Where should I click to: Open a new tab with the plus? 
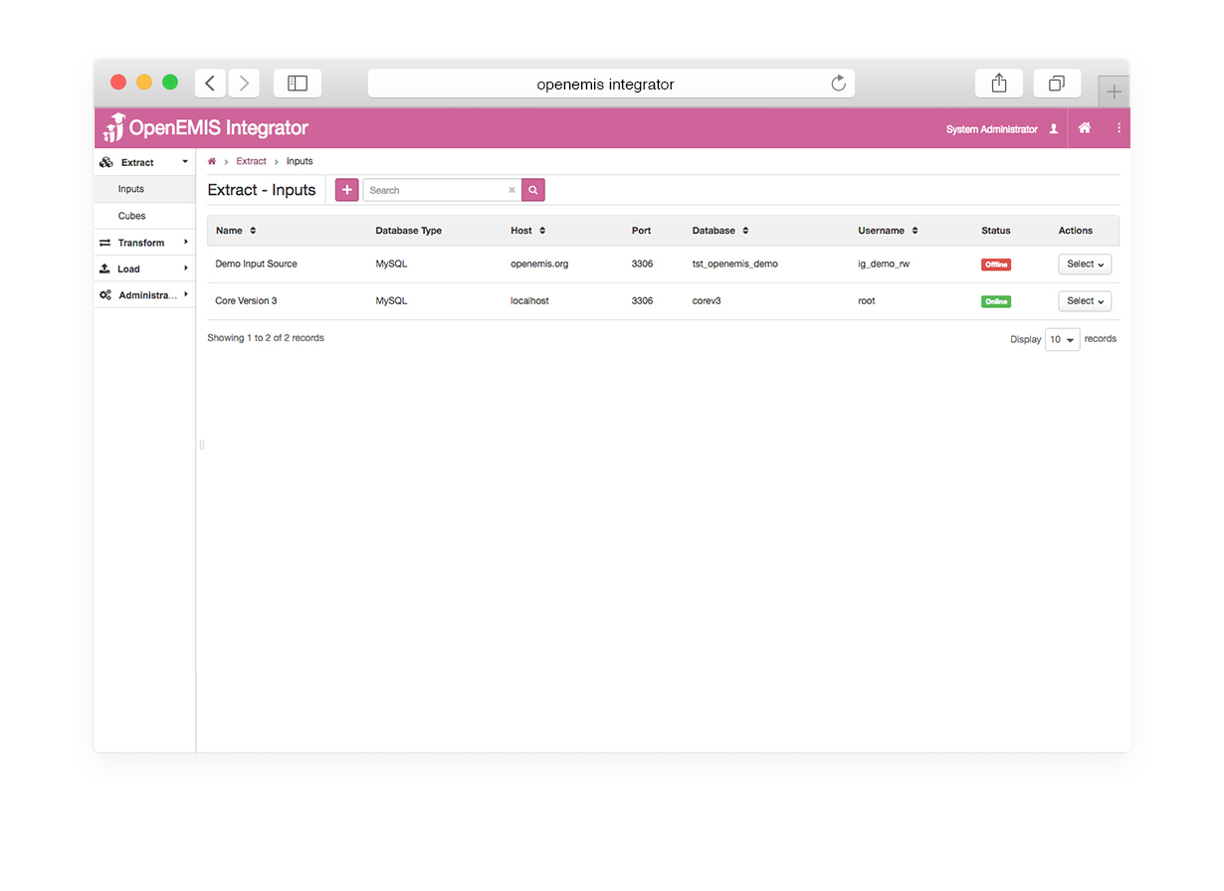click(x=1114, y=91)
